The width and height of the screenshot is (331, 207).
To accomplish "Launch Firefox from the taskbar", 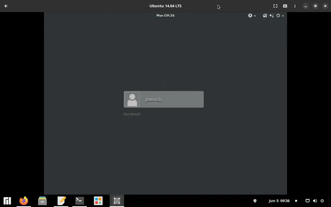I will click(24, 201).
